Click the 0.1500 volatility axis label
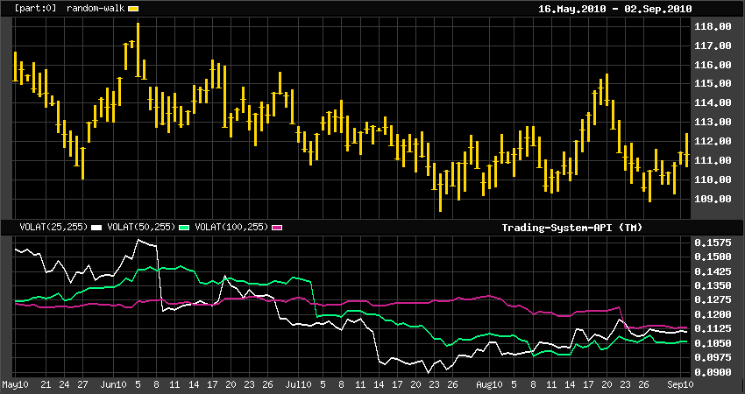 point(713,257)
